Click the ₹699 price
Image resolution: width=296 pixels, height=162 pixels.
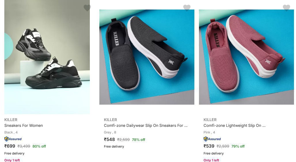[x=10, y=146]
